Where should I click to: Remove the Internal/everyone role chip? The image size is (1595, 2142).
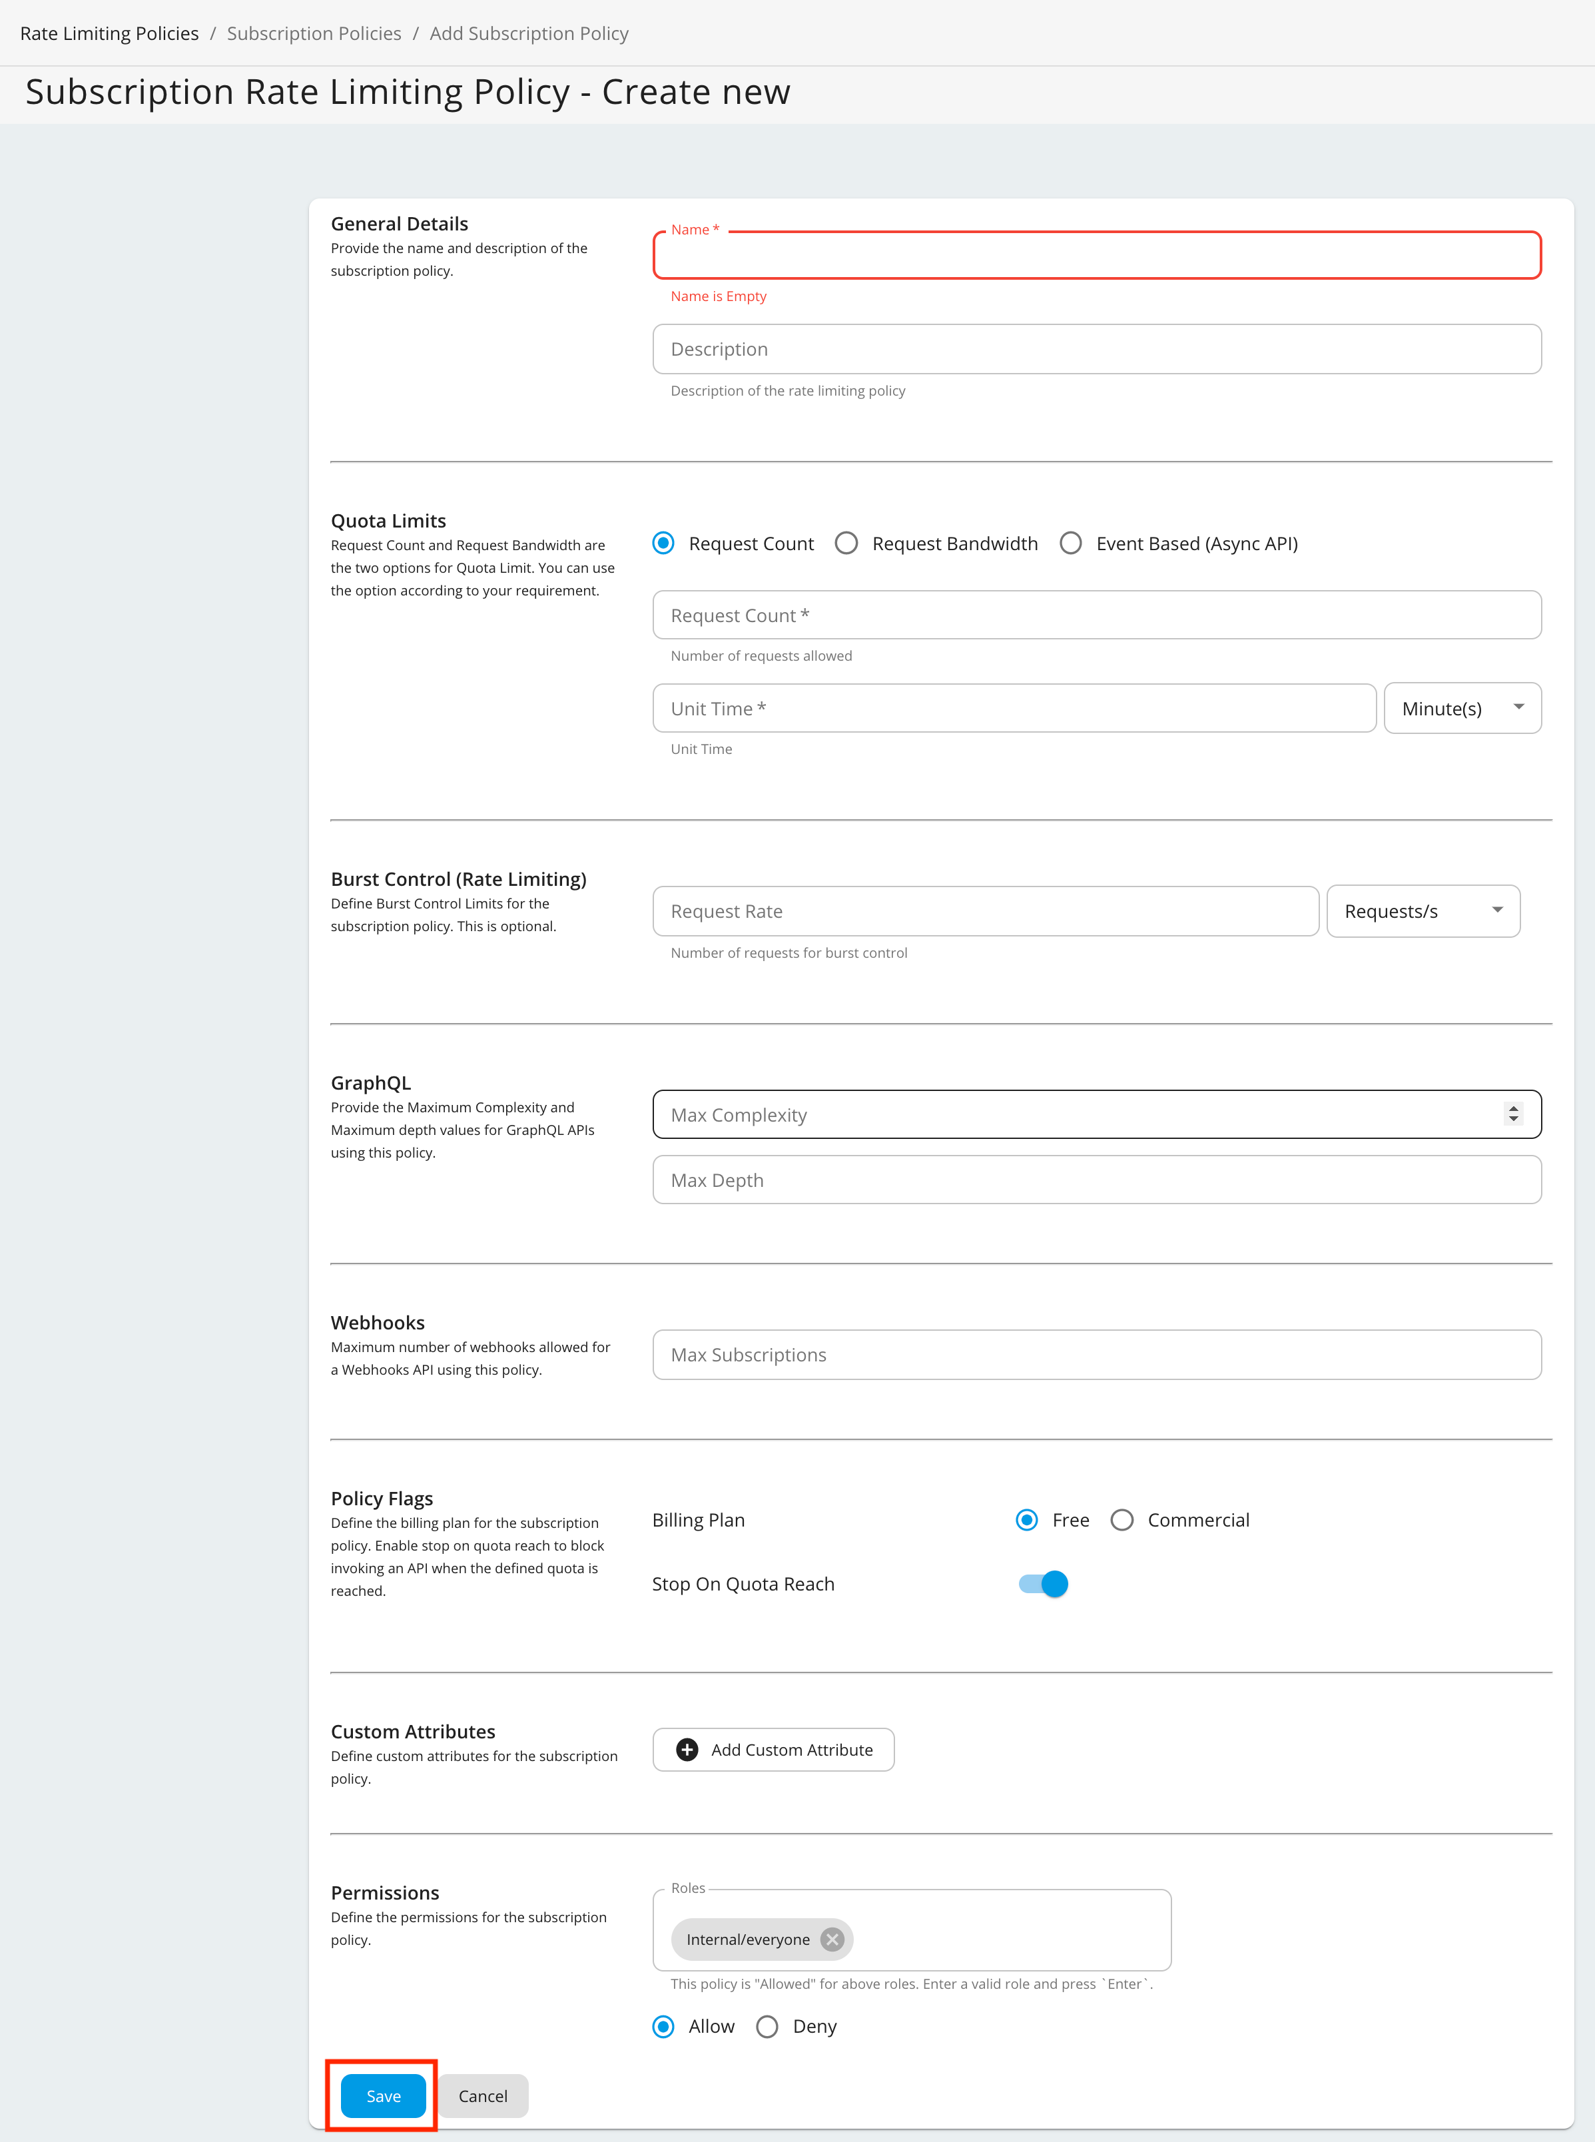(831, 1940)
